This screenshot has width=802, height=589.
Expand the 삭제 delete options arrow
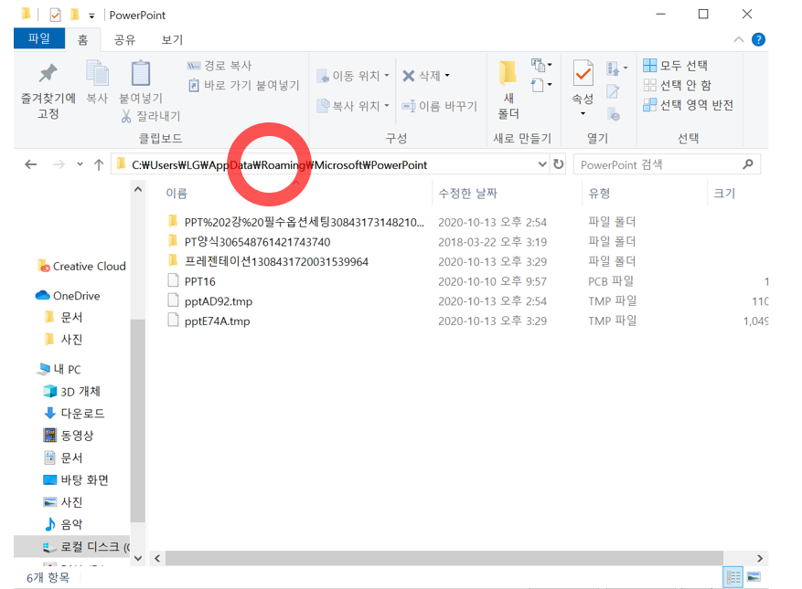tap(447, 76)
